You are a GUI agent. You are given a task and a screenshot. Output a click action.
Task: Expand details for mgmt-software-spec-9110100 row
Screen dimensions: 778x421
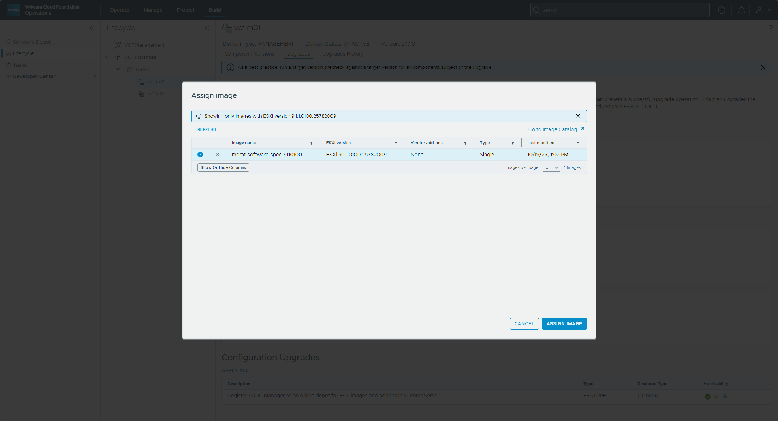[218, 155]
